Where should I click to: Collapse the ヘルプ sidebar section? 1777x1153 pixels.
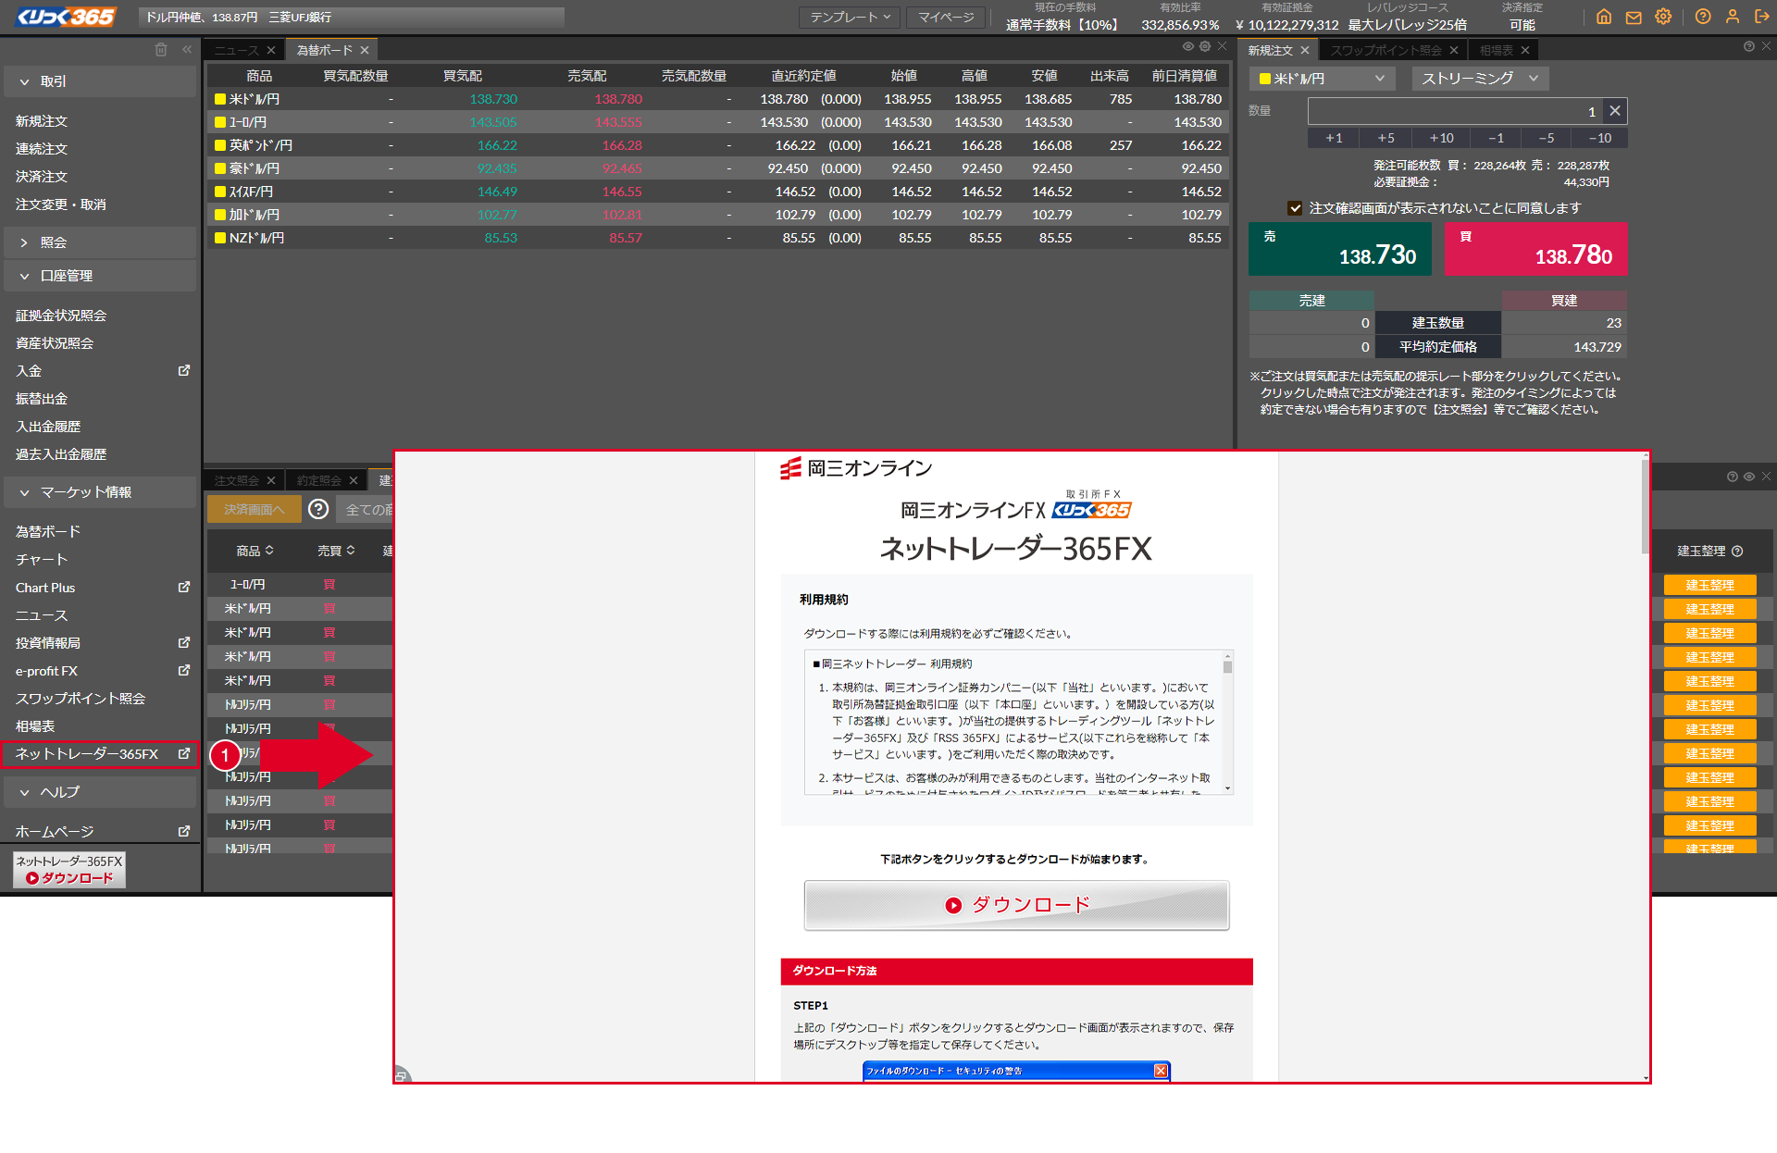click(x=100, y=792)
